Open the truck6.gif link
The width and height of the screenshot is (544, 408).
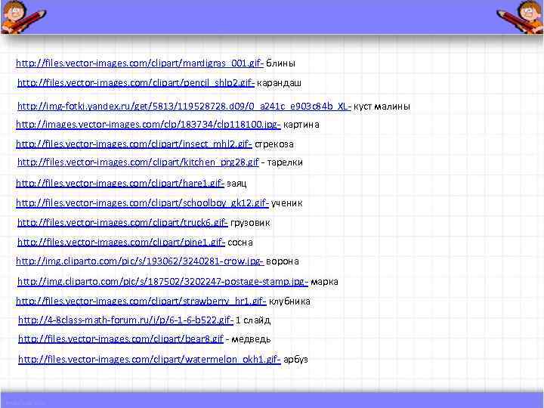(122, 222)
